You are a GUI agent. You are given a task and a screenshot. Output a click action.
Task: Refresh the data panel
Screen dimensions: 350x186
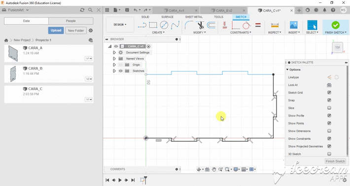82,10
